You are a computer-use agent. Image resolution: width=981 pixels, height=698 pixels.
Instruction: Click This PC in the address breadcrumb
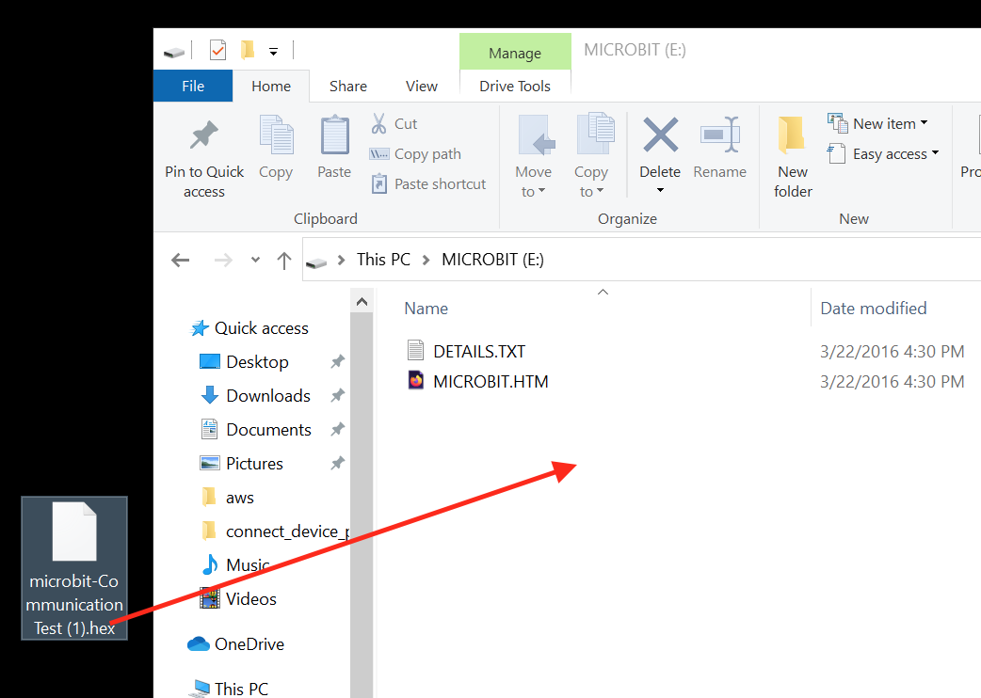coord(383,260)
